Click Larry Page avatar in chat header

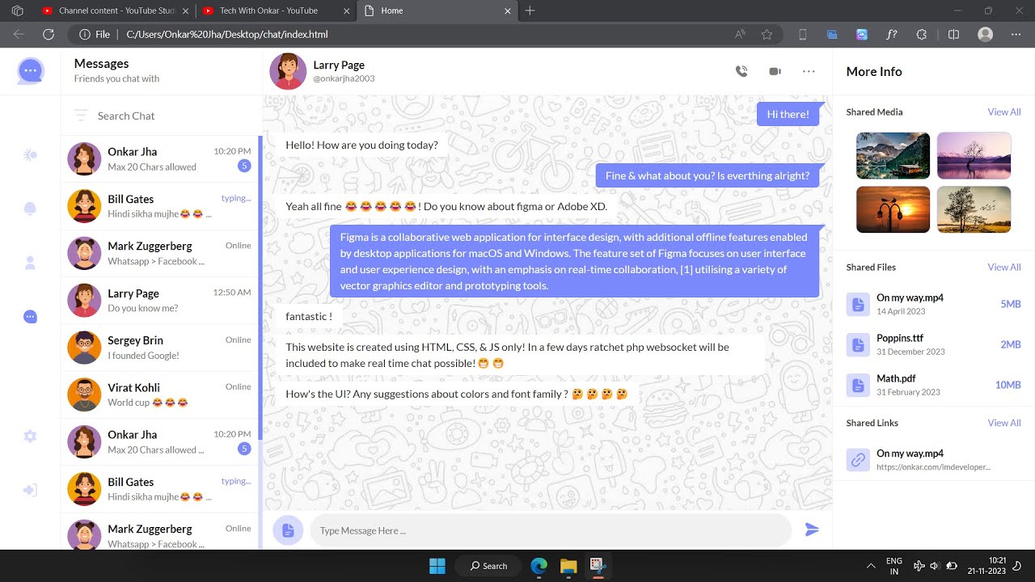pos(288,71)
